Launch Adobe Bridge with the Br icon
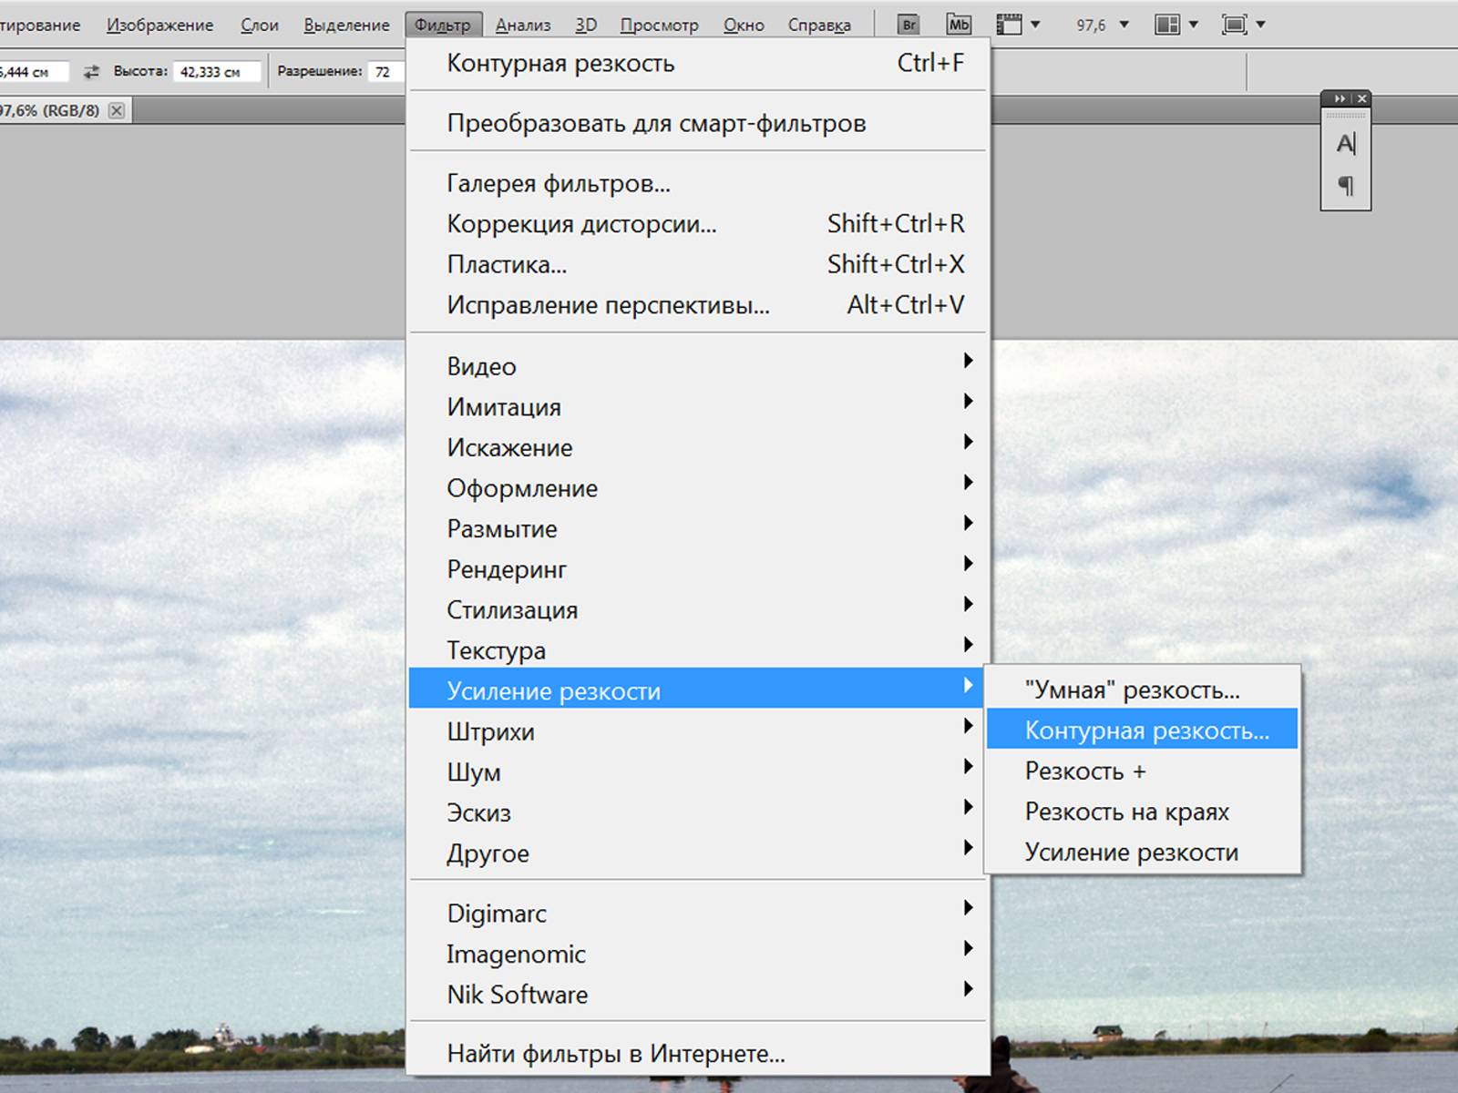 coord(909,25)
